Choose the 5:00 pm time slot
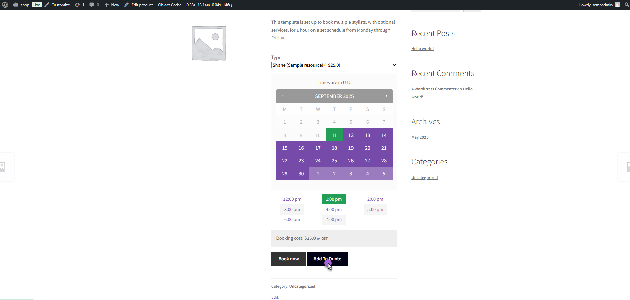The image size is (630, 300). 375,209
